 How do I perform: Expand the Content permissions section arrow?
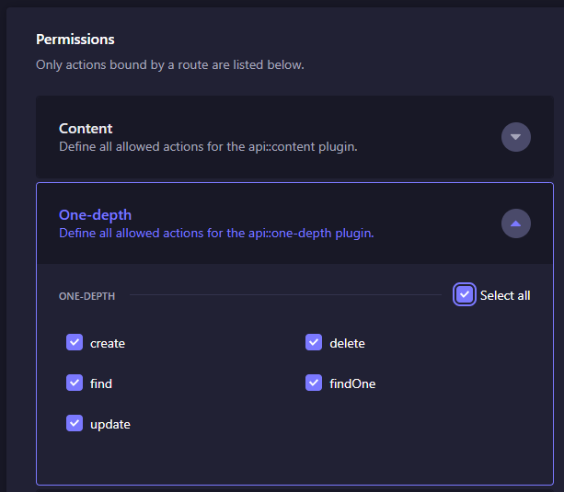point(516,137)
